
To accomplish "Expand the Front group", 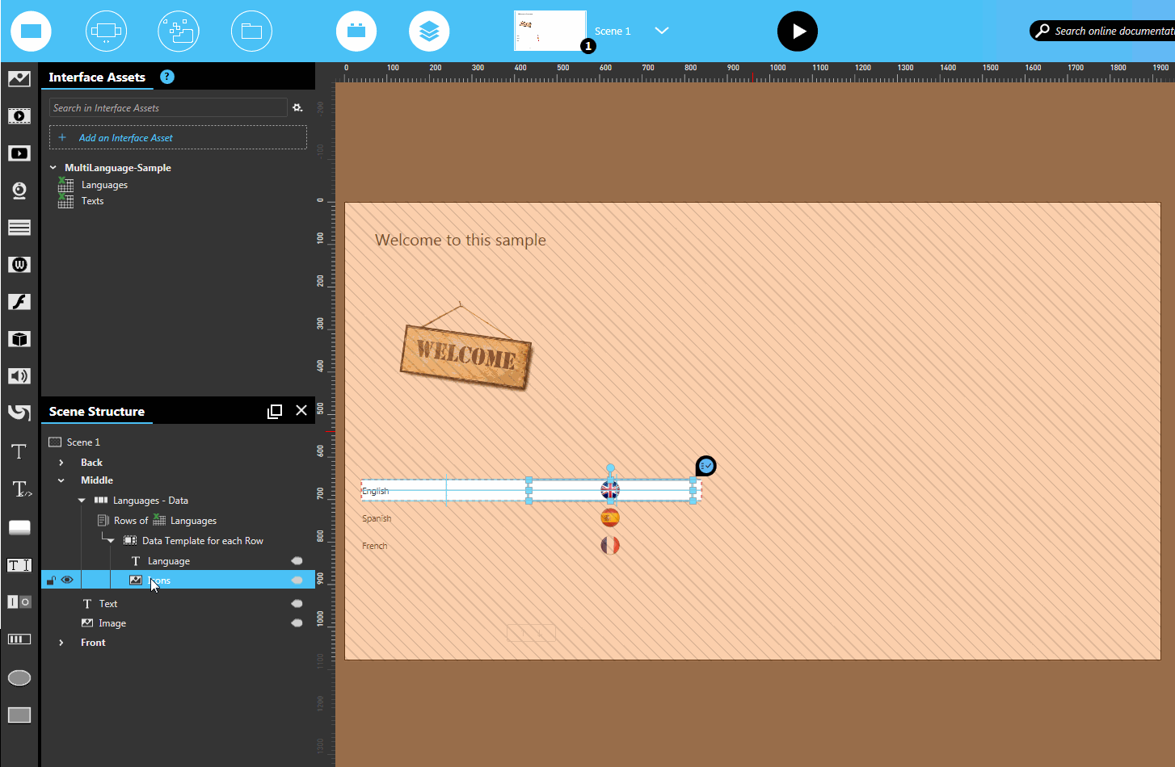I will [x=63, y=642].
